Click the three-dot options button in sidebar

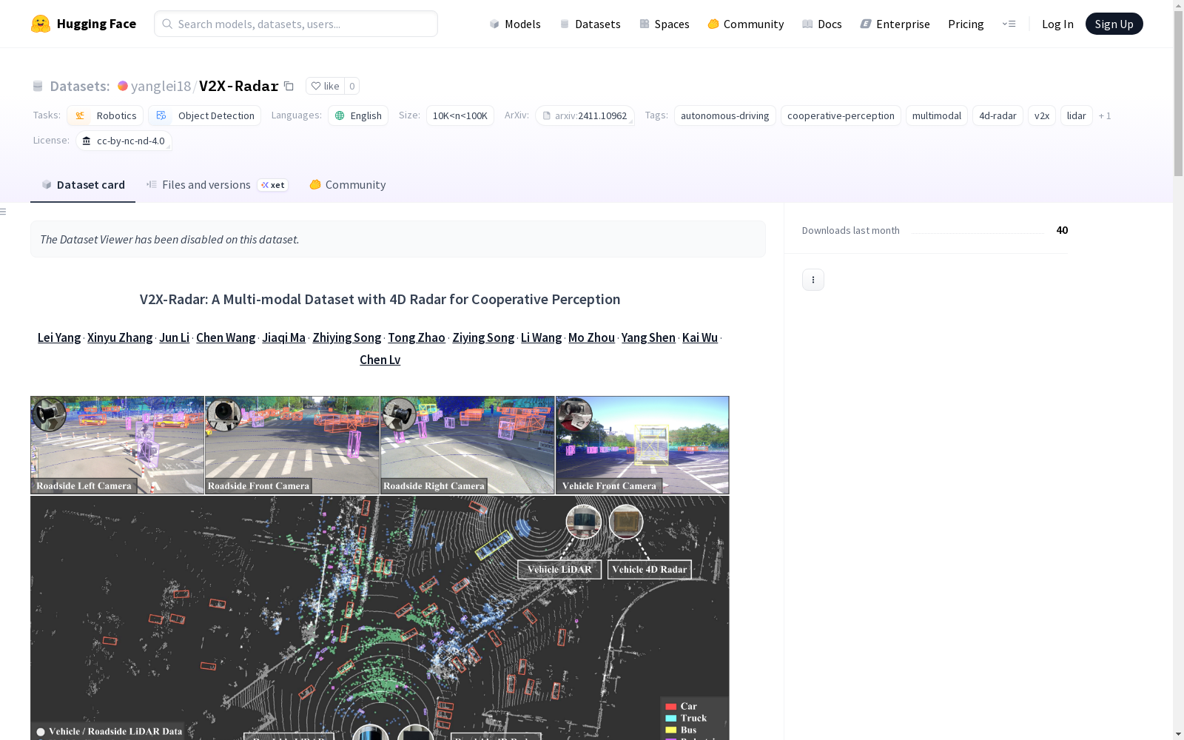(813, 280)
